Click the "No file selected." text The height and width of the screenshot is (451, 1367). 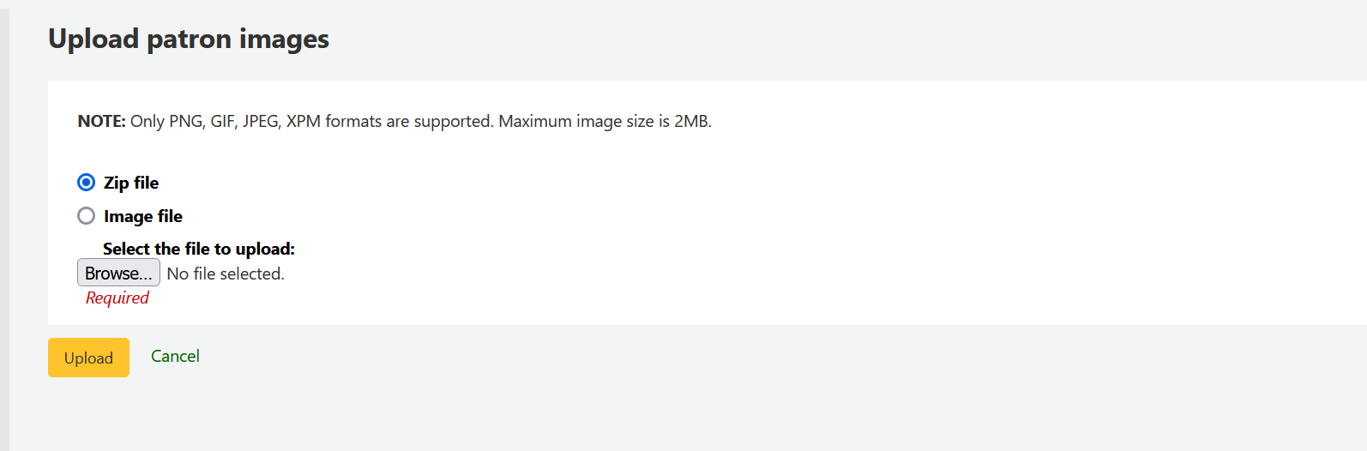(226, 274)
